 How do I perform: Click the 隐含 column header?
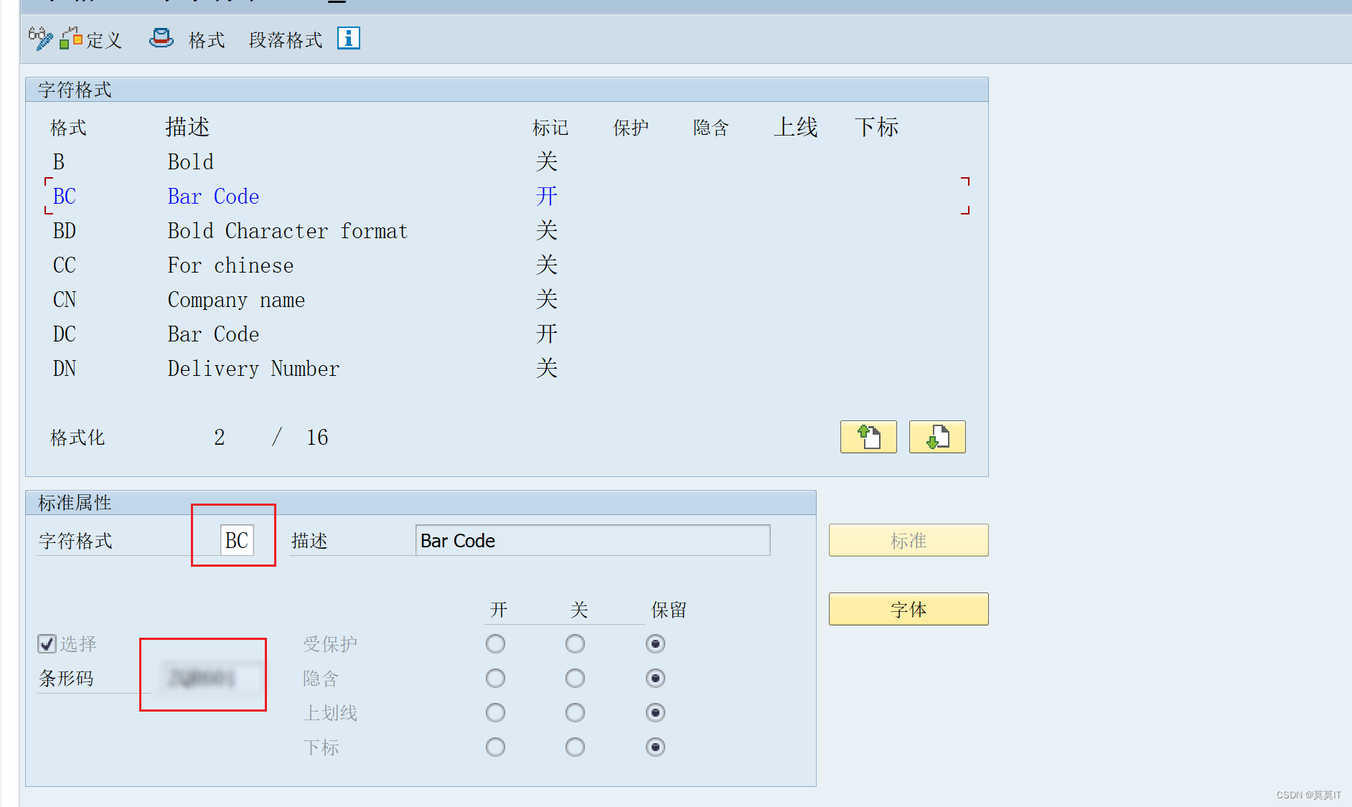click(711, 128)
